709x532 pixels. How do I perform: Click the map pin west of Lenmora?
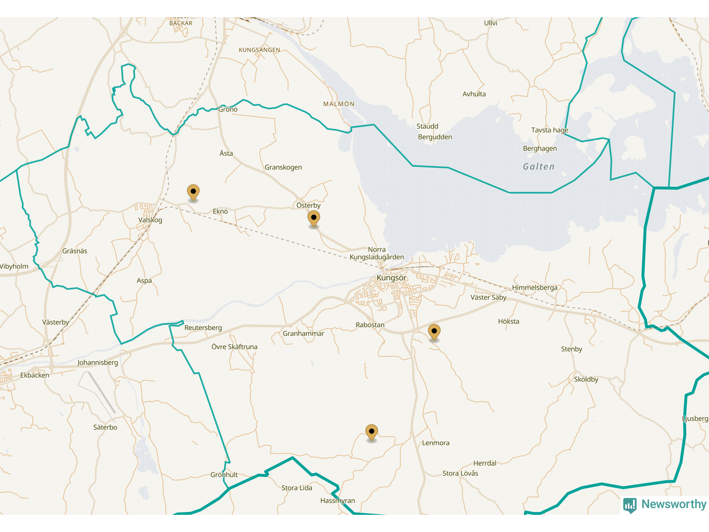372,432
